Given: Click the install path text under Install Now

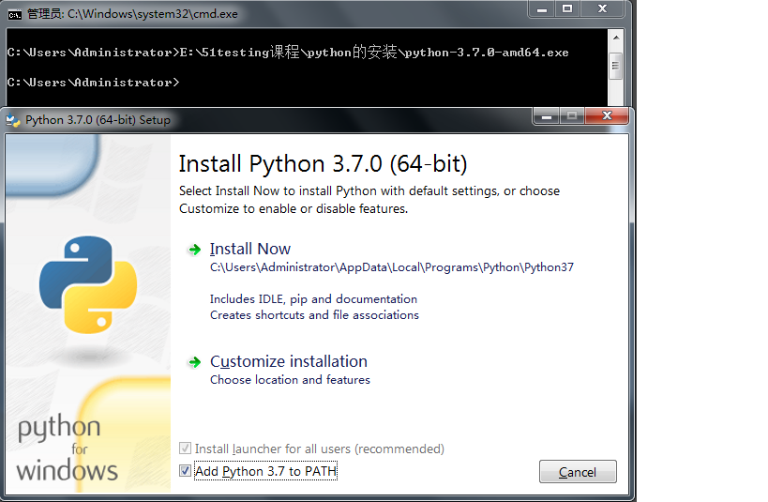Looking at the screenshot, I should click(x=392, y=267).
